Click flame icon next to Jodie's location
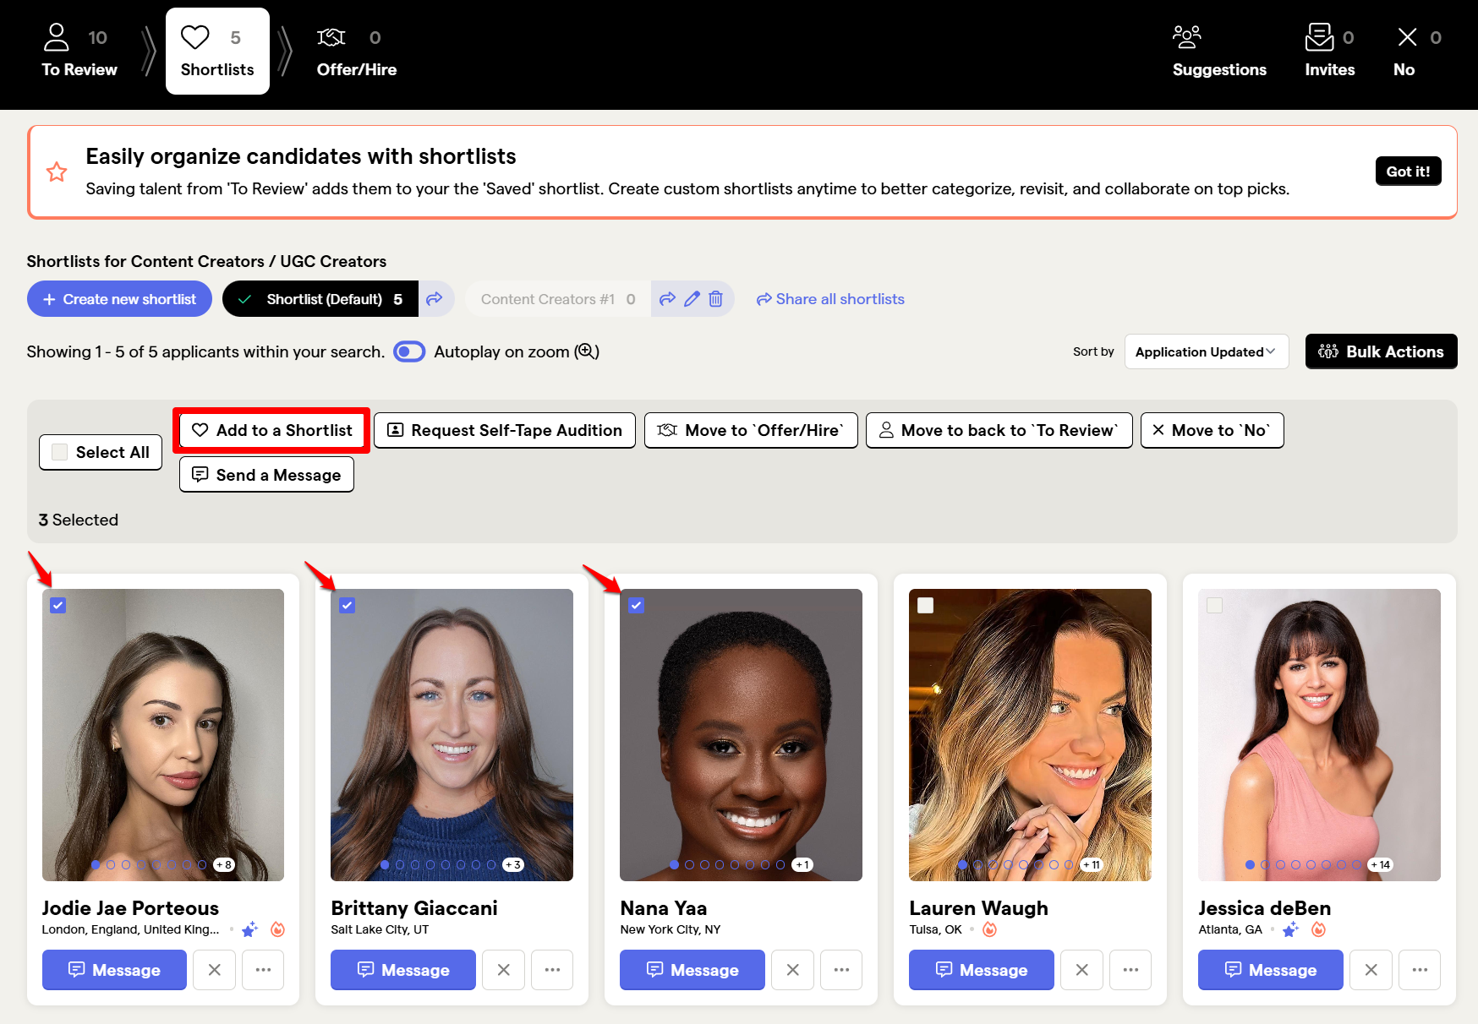This screenshot has width=1478, height=1024. (277, 929)
